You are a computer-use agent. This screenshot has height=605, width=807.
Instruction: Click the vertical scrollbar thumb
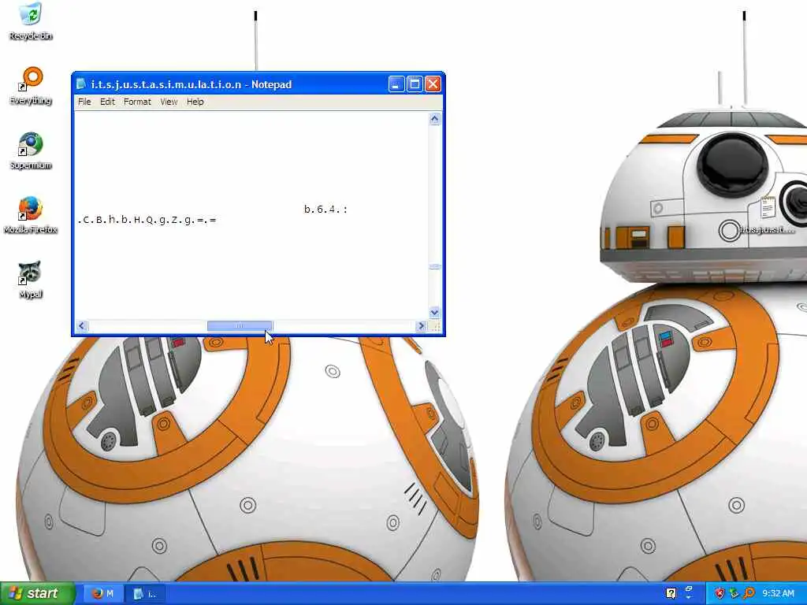pyautogui.click(x=434, y=266)
